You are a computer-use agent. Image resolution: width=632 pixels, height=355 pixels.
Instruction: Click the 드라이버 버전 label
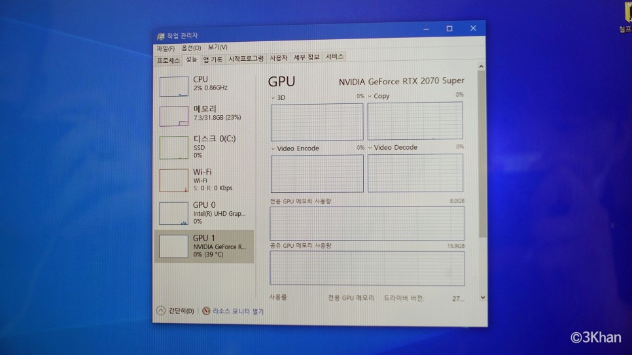tap(403, 298)
